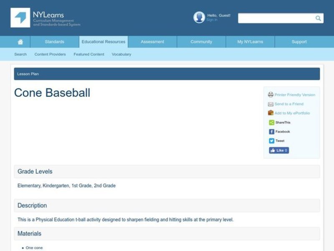Expand the My NYLearns menu
Screen dimensions: 334x251
pyautogui.click(x=250, y=41)
